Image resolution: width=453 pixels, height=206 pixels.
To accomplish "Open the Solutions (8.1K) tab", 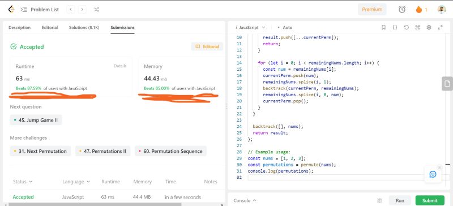I will click(84, 27).
